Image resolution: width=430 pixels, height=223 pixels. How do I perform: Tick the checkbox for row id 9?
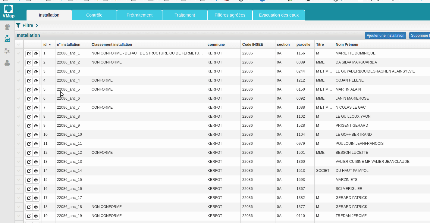(x=19, y=125)
